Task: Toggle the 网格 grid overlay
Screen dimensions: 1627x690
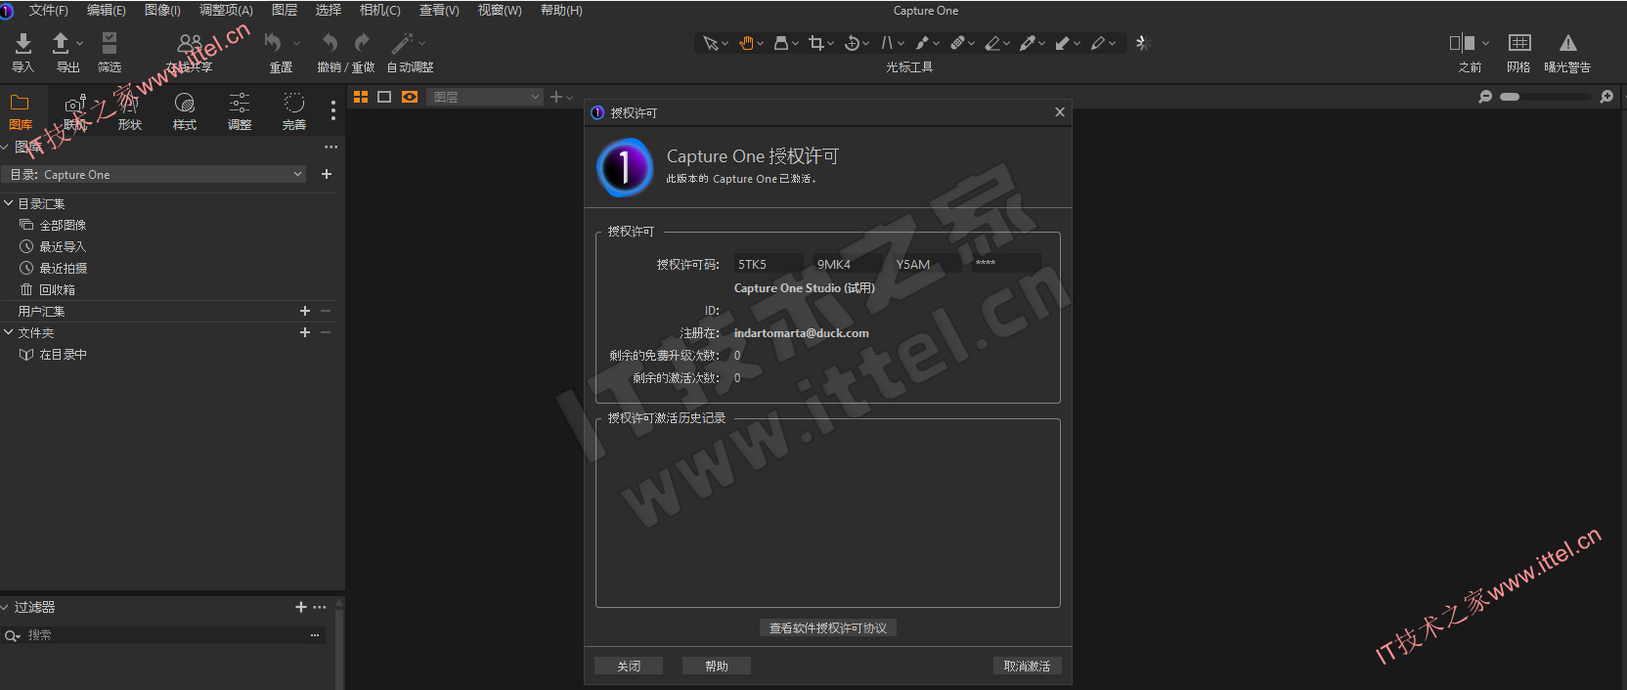Action: 1519,43
